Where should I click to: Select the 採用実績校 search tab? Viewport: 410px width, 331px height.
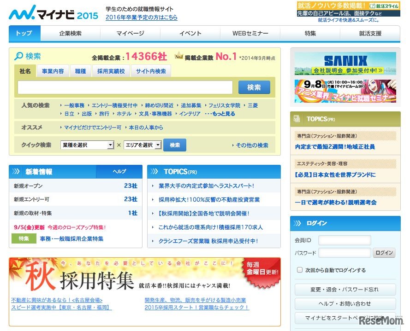tap(109, 70)
